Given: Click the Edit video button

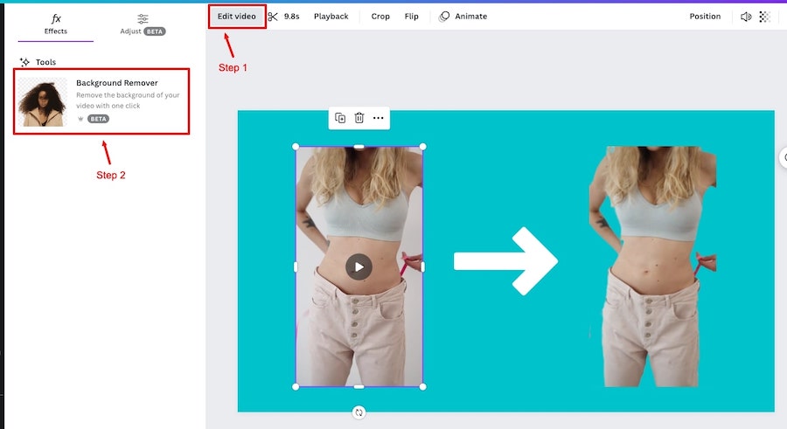Looking at the screenshot, I should point(237,17).
